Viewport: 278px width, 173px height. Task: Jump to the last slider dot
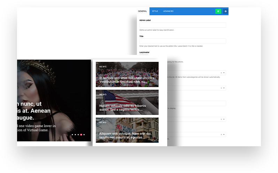click(84, 134)
